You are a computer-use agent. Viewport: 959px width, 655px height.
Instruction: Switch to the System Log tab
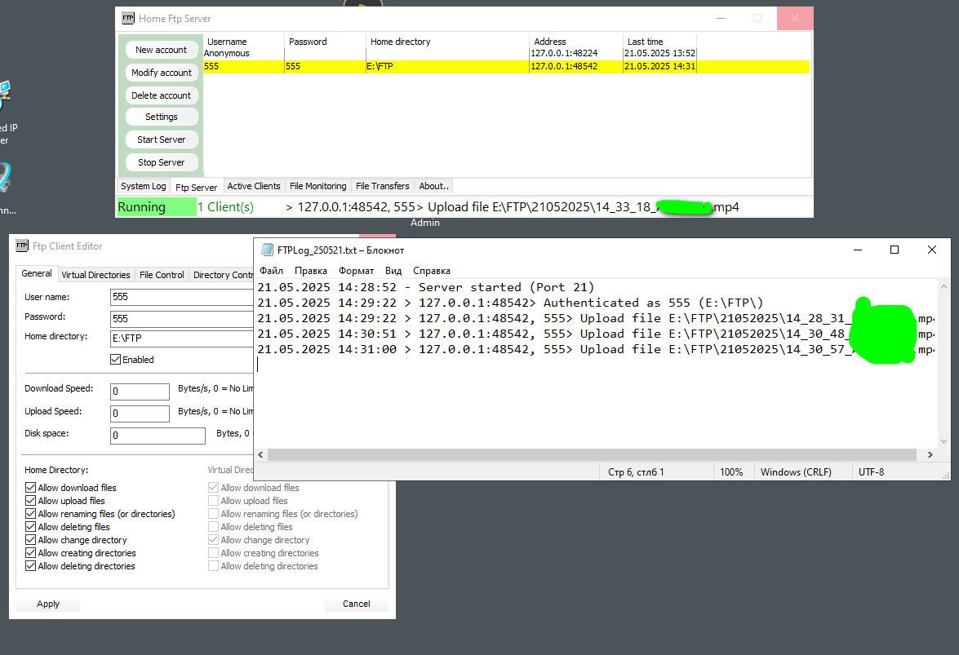(x=143, y=186)
